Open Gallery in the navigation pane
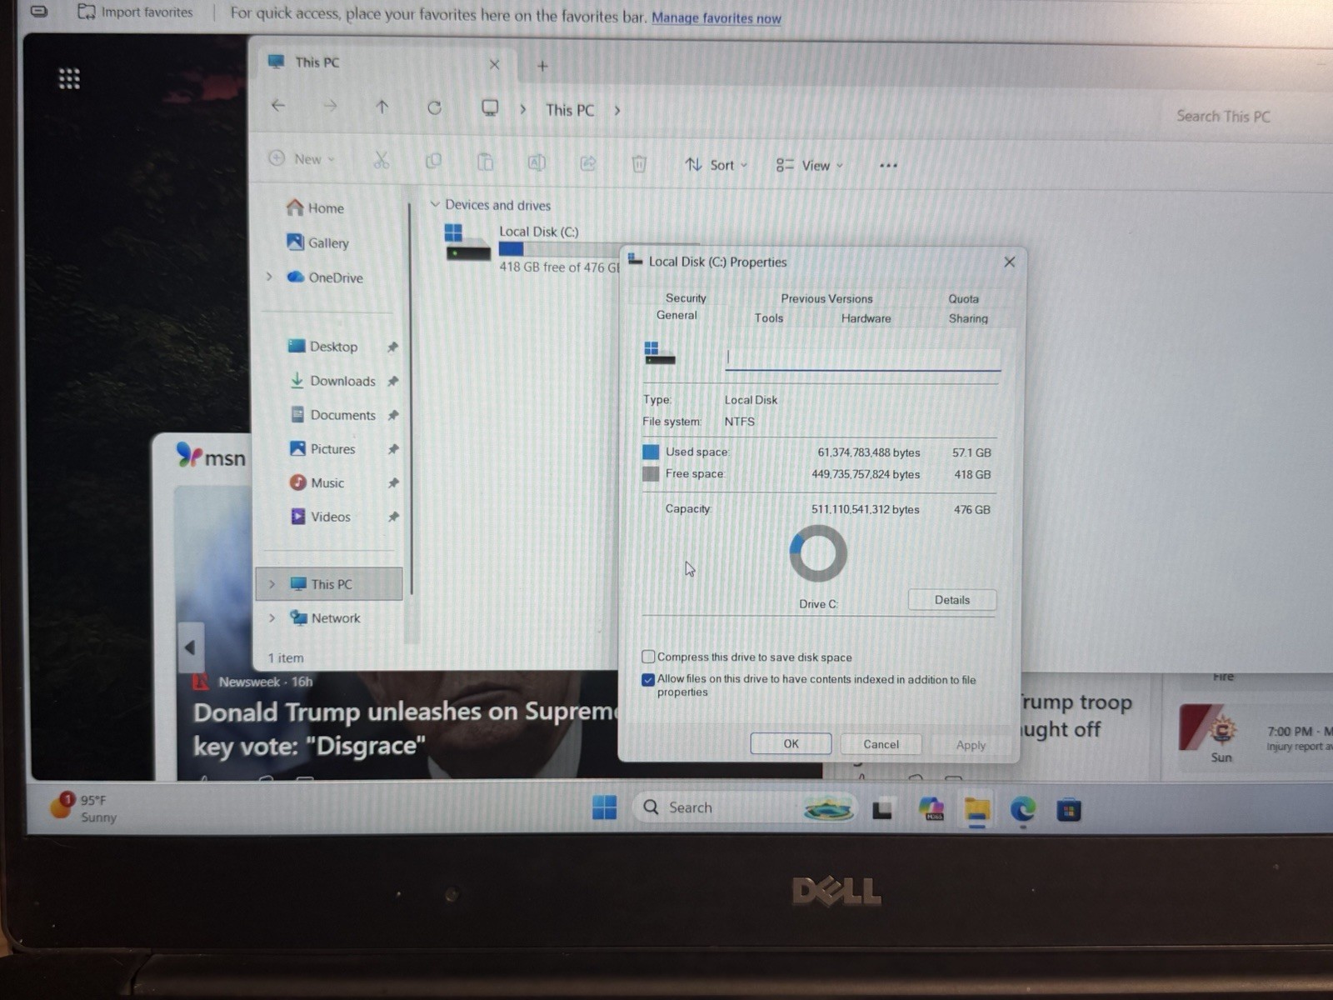The width and height of the screenshot is (1333, 1000). pyautogui.click(x=317, y=242)
